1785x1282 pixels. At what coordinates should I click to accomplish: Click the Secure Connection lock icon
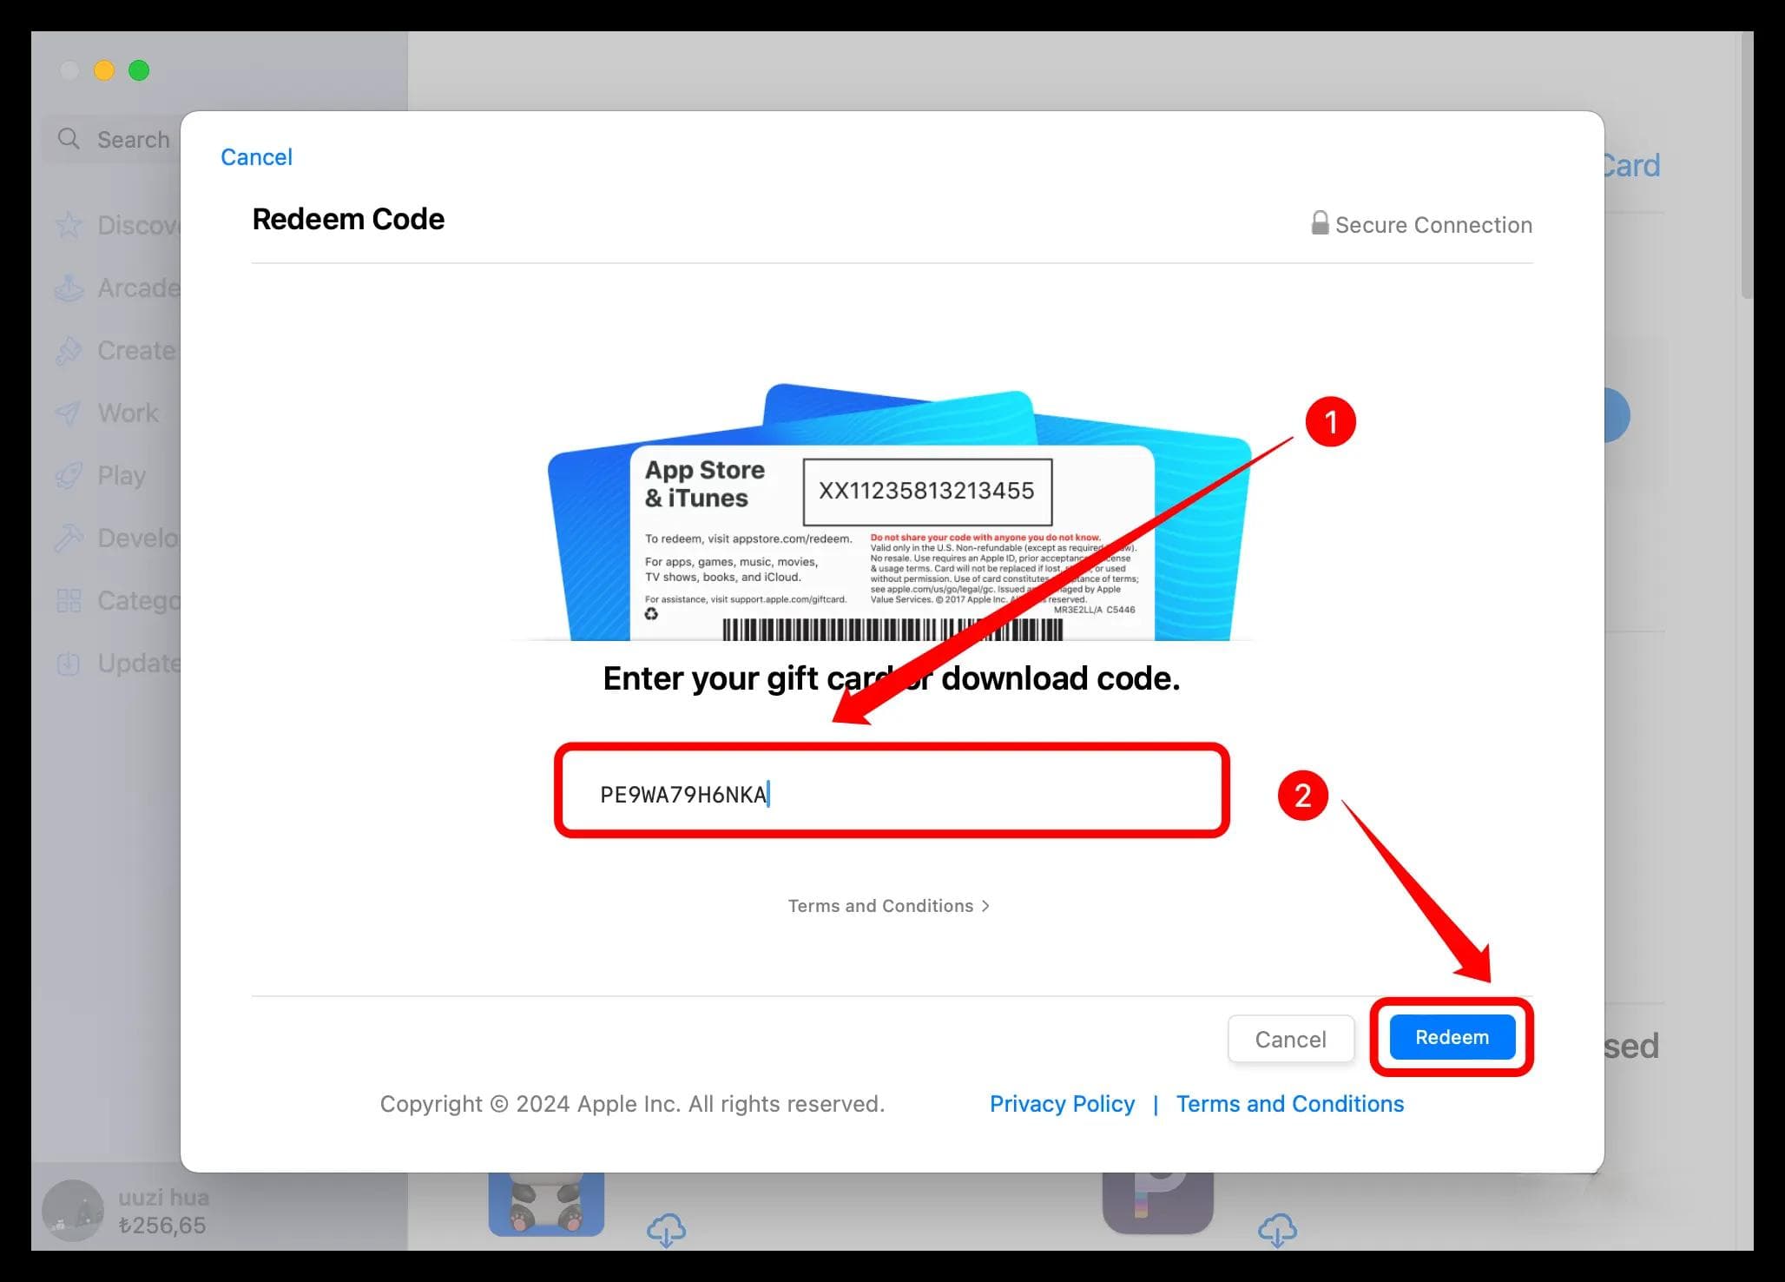1320,223
